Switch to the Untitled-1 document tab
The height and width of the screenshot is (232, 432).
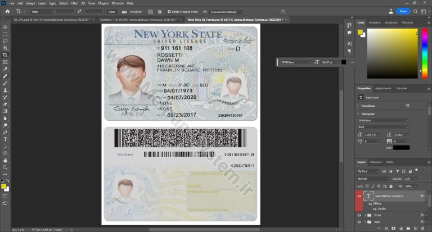point(138,20)
